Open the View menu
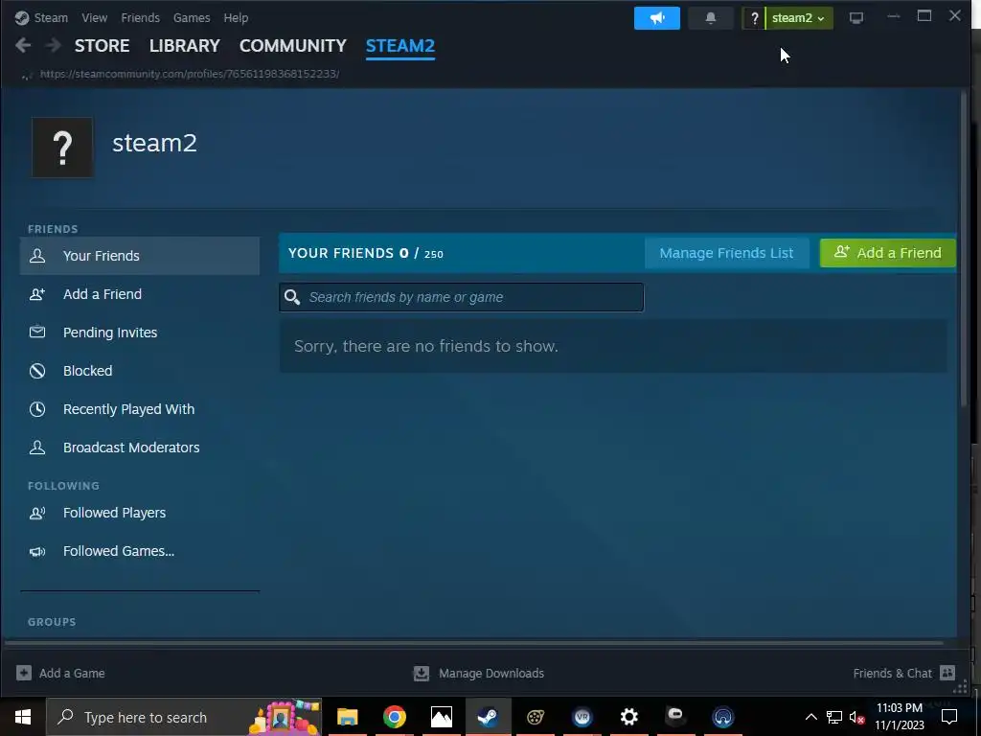The image size is (981, 736). coord(95,18)
